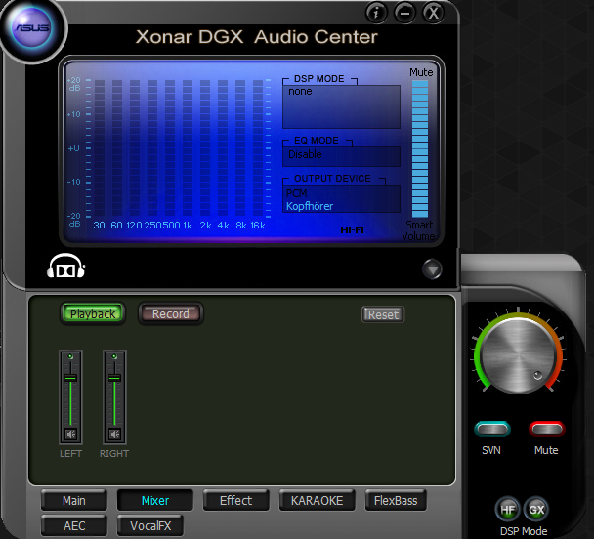The height and width of the screenshot is (539, 594).
Task: Toggle the LEFT channel green indicator light
Action: coord(70,356)
